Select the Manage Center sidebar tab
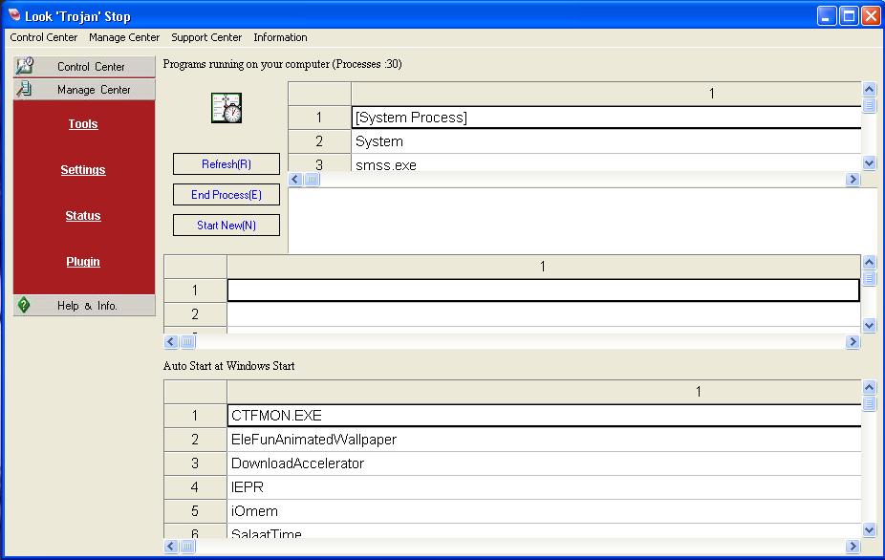The image size is (885, 560). tap(84, 90)
